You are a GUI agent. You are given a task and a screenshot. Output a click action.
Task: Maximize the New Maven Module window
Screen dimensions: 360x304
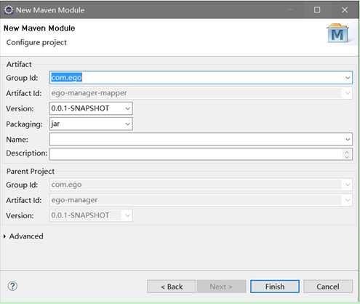coord(317,10)
